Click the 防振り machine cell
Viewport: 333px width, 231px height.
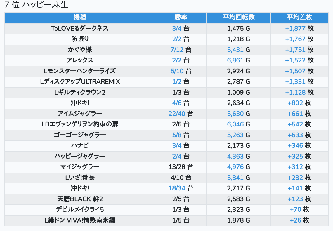click(x=80, y=39)
